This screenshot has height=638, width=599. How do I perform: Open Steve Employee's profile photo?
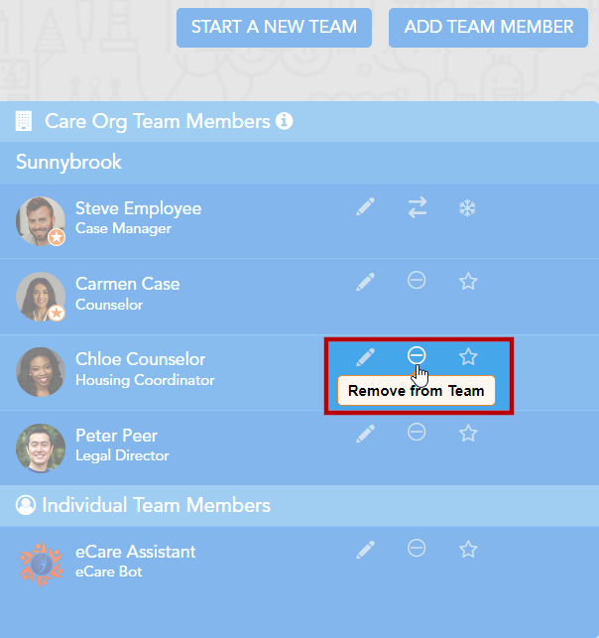point(41,220)
